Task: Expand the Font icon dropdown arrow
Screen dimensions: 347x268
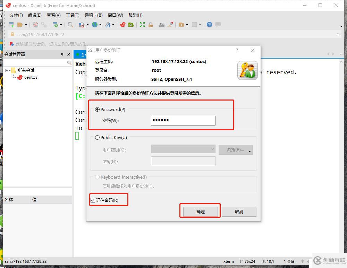Action: [113, 25]
